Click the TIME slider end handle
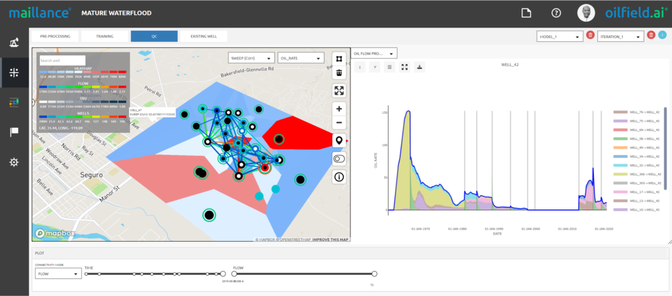The height and width of the screenshot is (296, 672). coord(223,274)
